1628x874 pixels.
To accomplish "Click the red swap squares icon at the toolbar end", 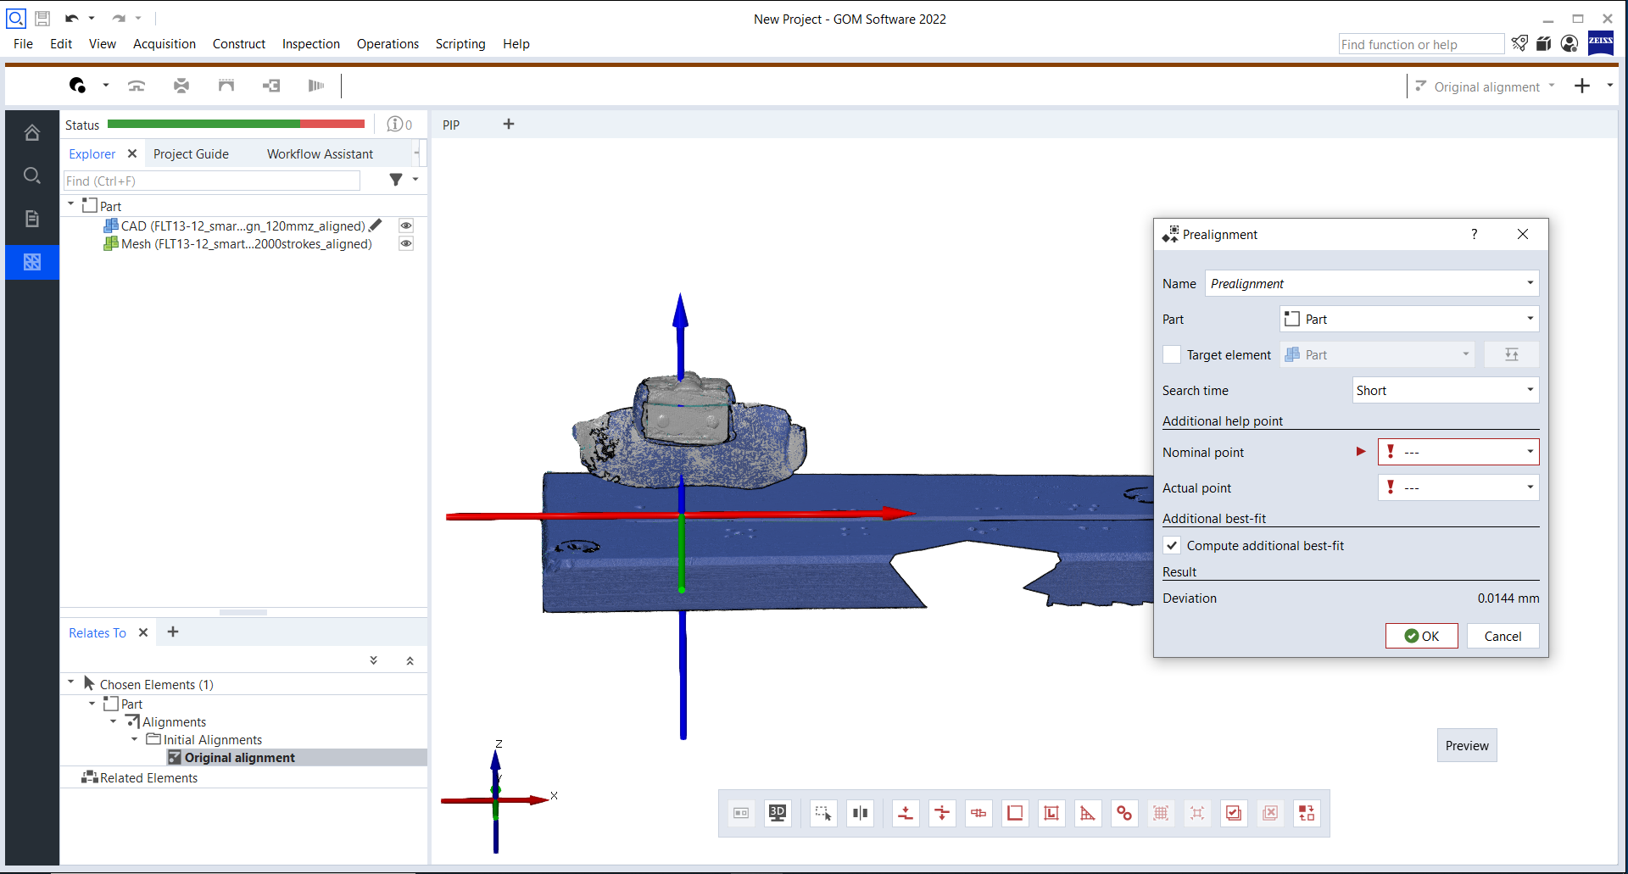I will pos(1307,813).
